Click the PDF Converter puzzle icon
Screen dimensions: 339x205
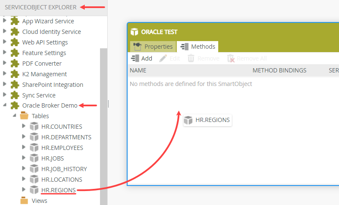pyautogui.click(x=15, y=64)
